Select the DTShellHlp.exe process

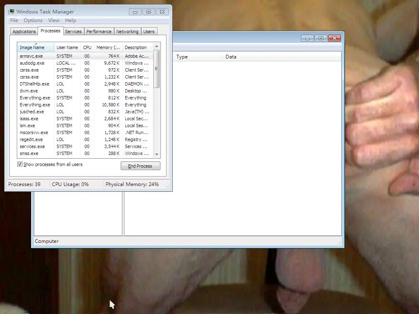pos(86,84)
